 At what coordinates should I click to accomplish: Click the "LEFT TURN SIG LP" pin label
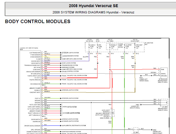click(x=34, y=115)
